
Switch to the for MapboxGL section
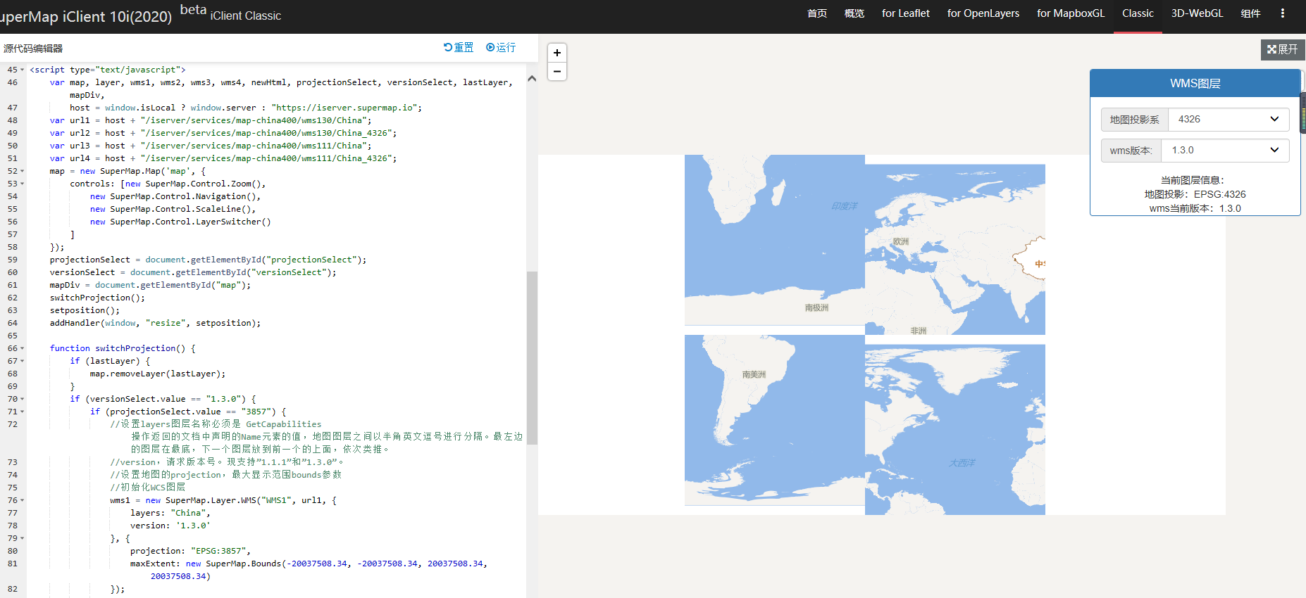point(1071,13)
